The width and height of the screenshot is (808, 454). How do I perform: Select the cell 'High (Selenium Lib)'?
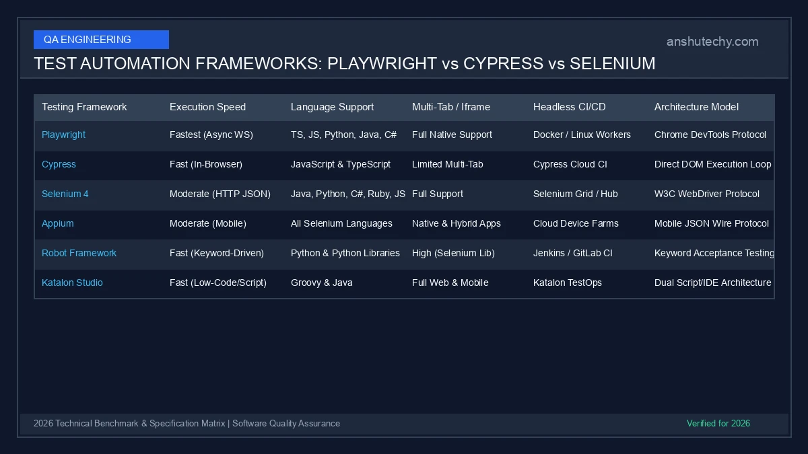(x=453, y=253)
